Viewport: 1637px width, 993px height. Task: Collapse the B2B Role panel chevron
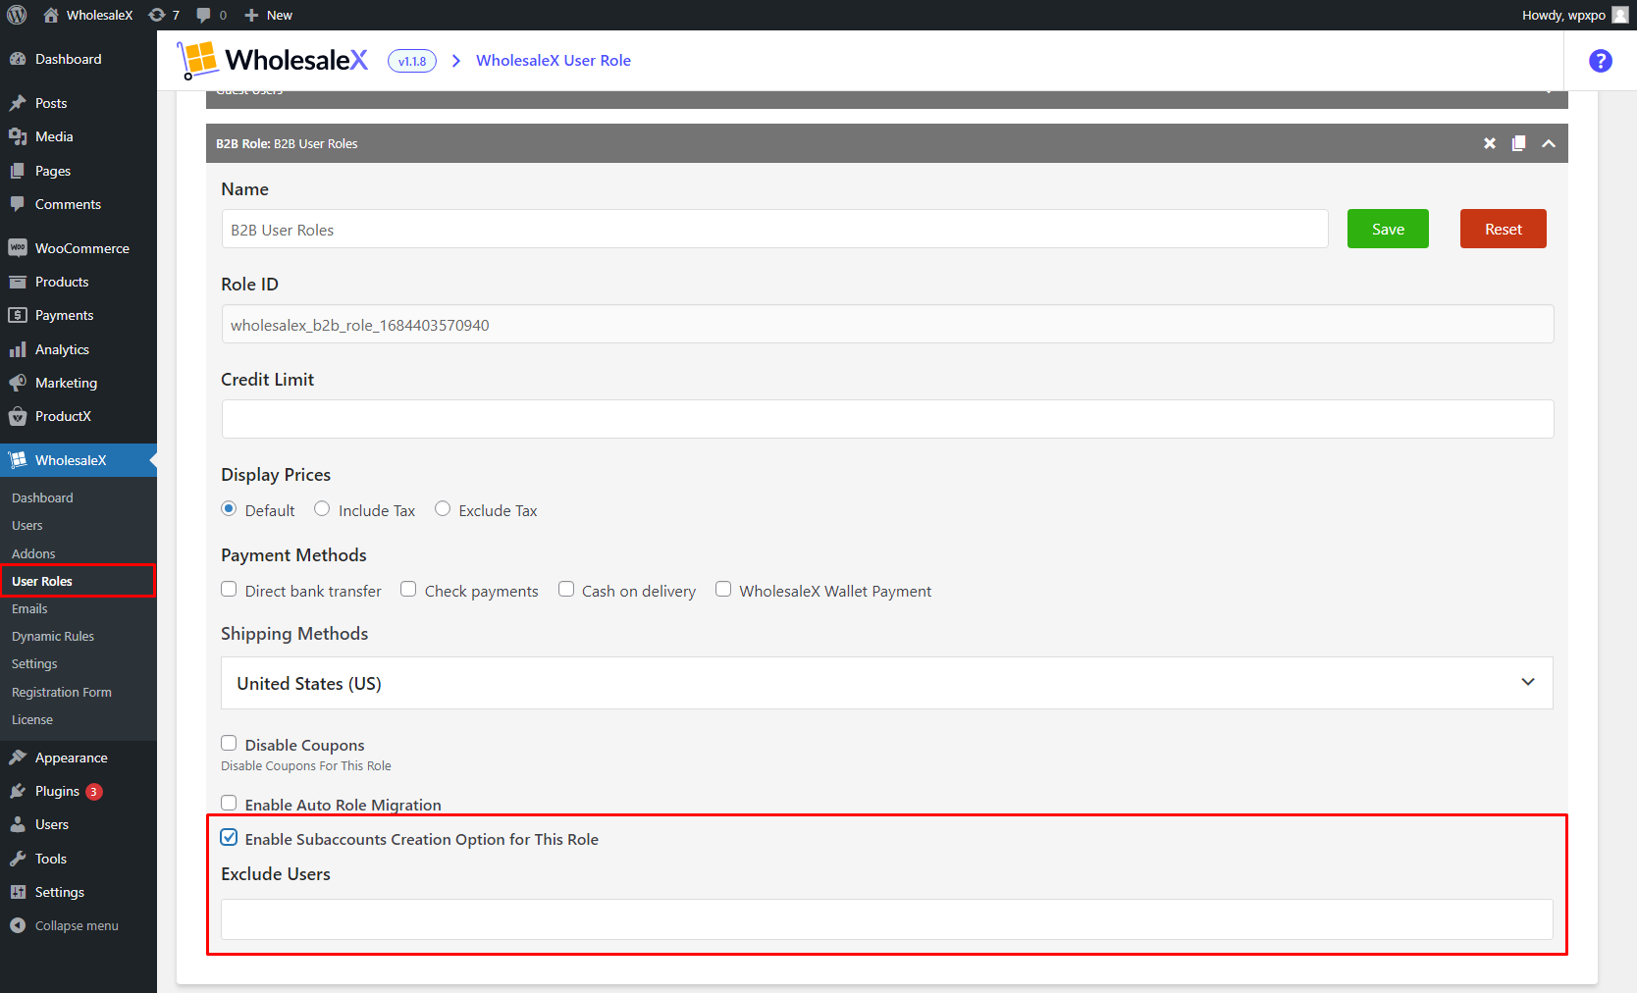[1549, 143]
